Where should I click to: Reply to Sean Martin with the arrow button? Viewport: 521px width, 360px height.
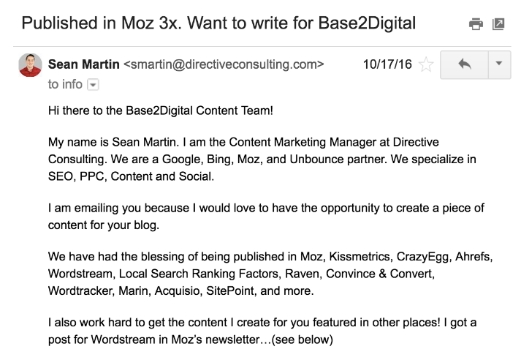coord(464,64)
